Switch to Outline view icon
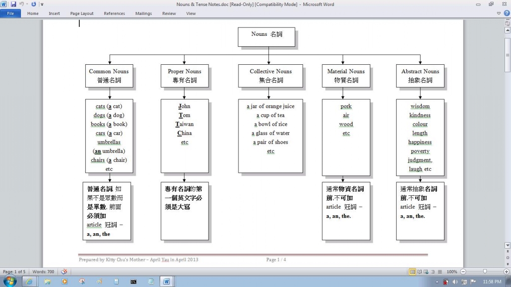 pos(433,272)
